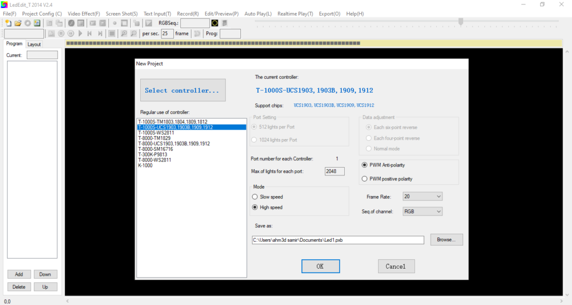Set mode to Slow speed
Image resolution: width=572 pixels, height=305 pixels.
tap(268, 197)
